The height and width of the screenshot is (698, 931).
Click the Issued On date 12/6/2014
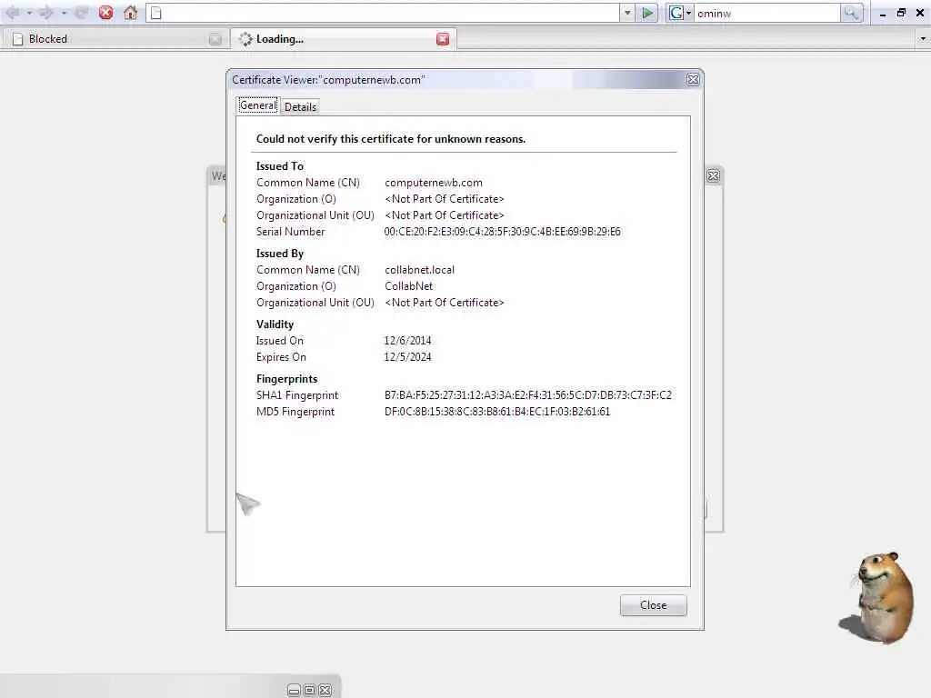pos(407,341)
